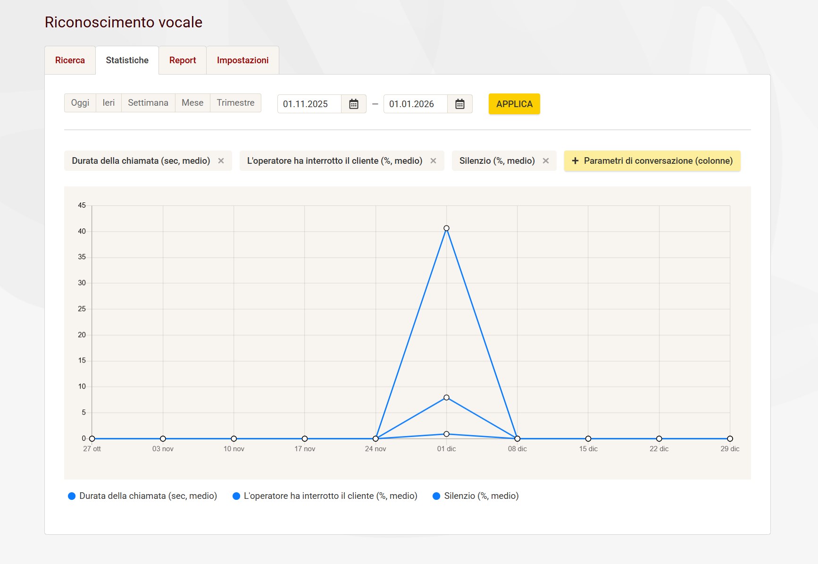Go to the Impostazioni tab
Viewport: 818px width, 564px height.
pyautogui.click(x=242, y=60)
